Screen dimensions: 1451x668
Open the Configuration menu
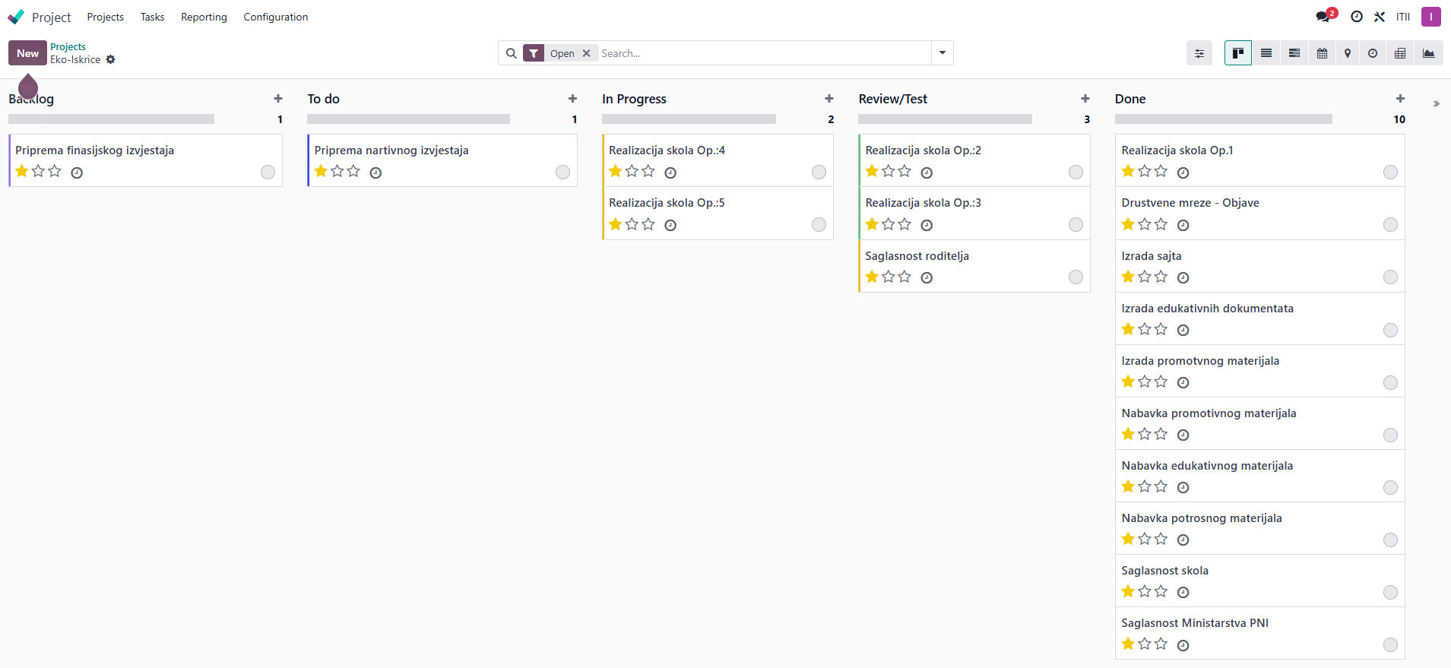point(276,17)
